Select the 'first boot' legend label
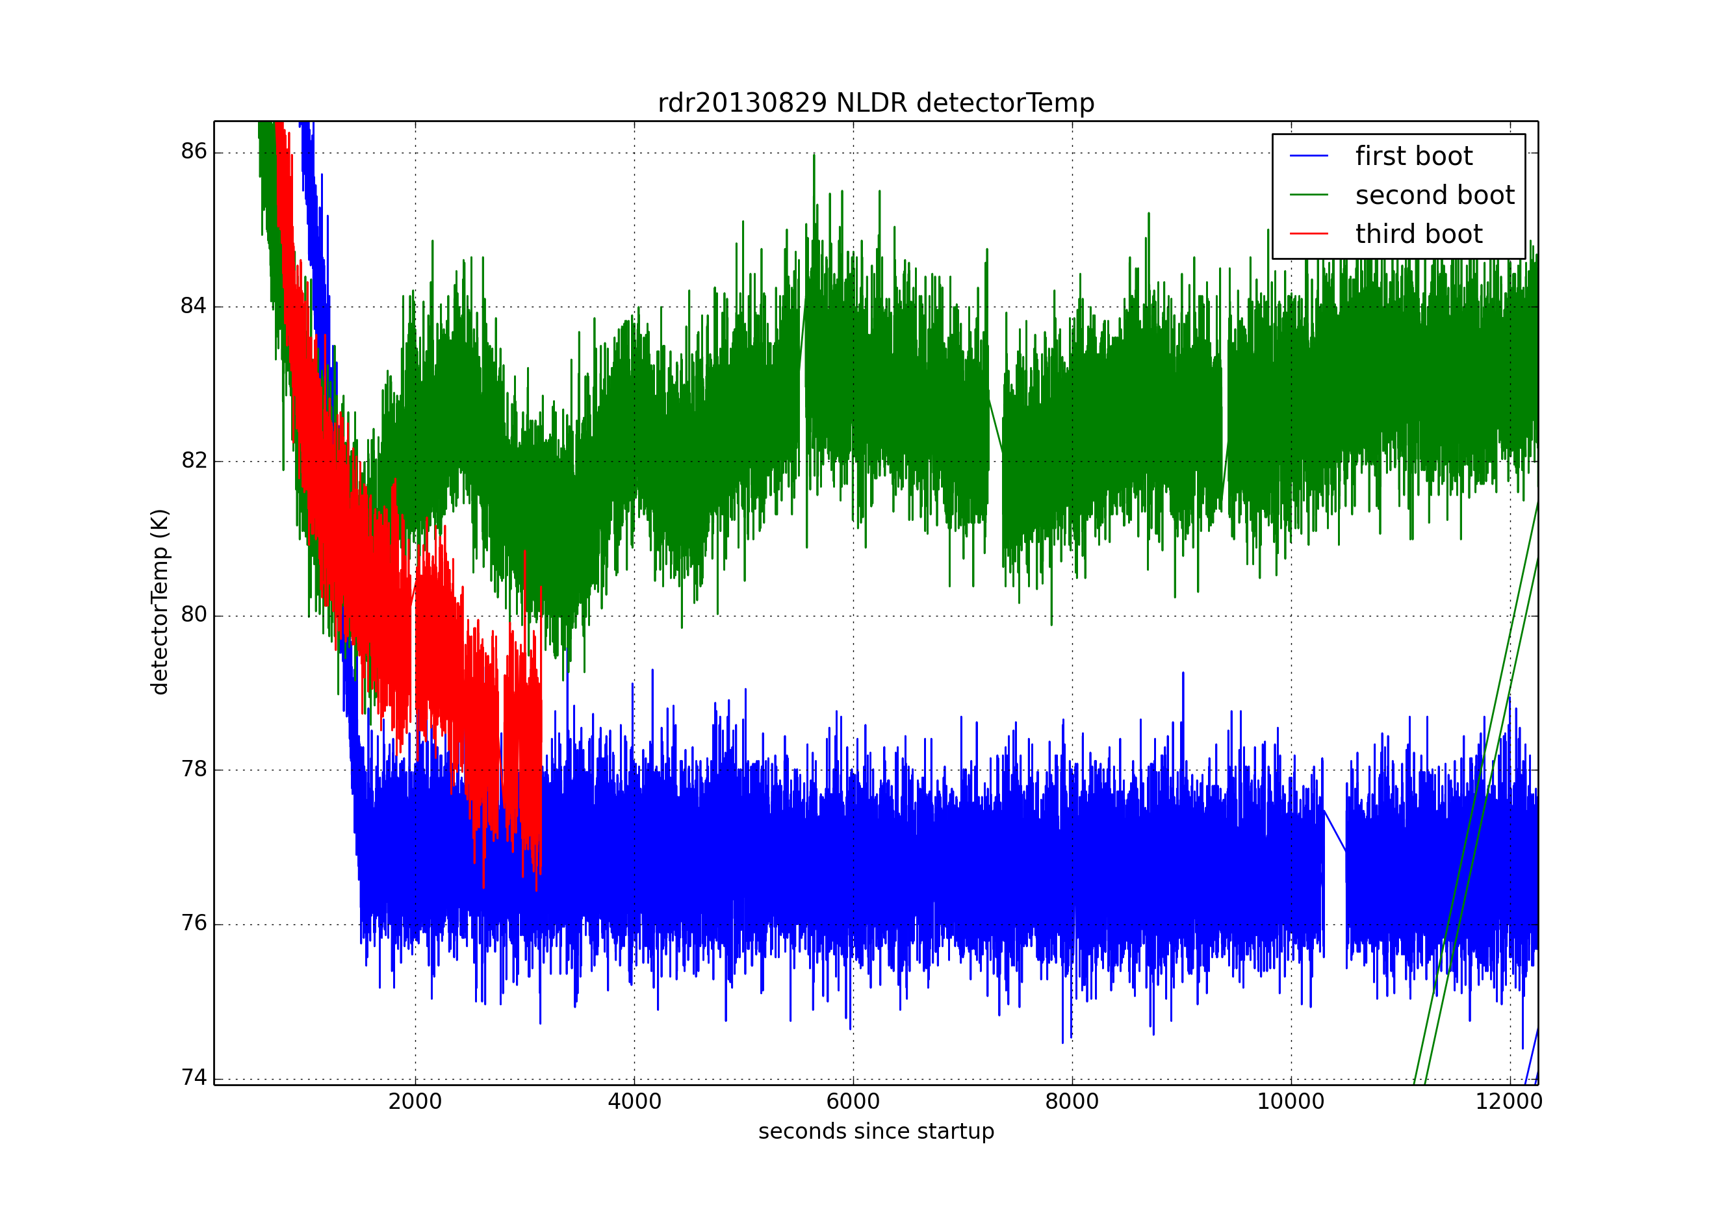 1413,157
